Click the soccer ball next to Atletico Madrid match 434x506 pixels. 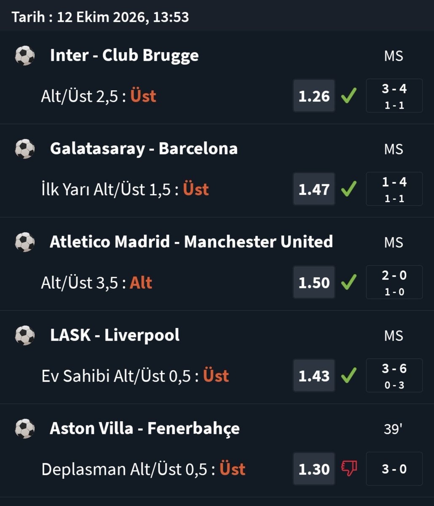tap(25, 242)
